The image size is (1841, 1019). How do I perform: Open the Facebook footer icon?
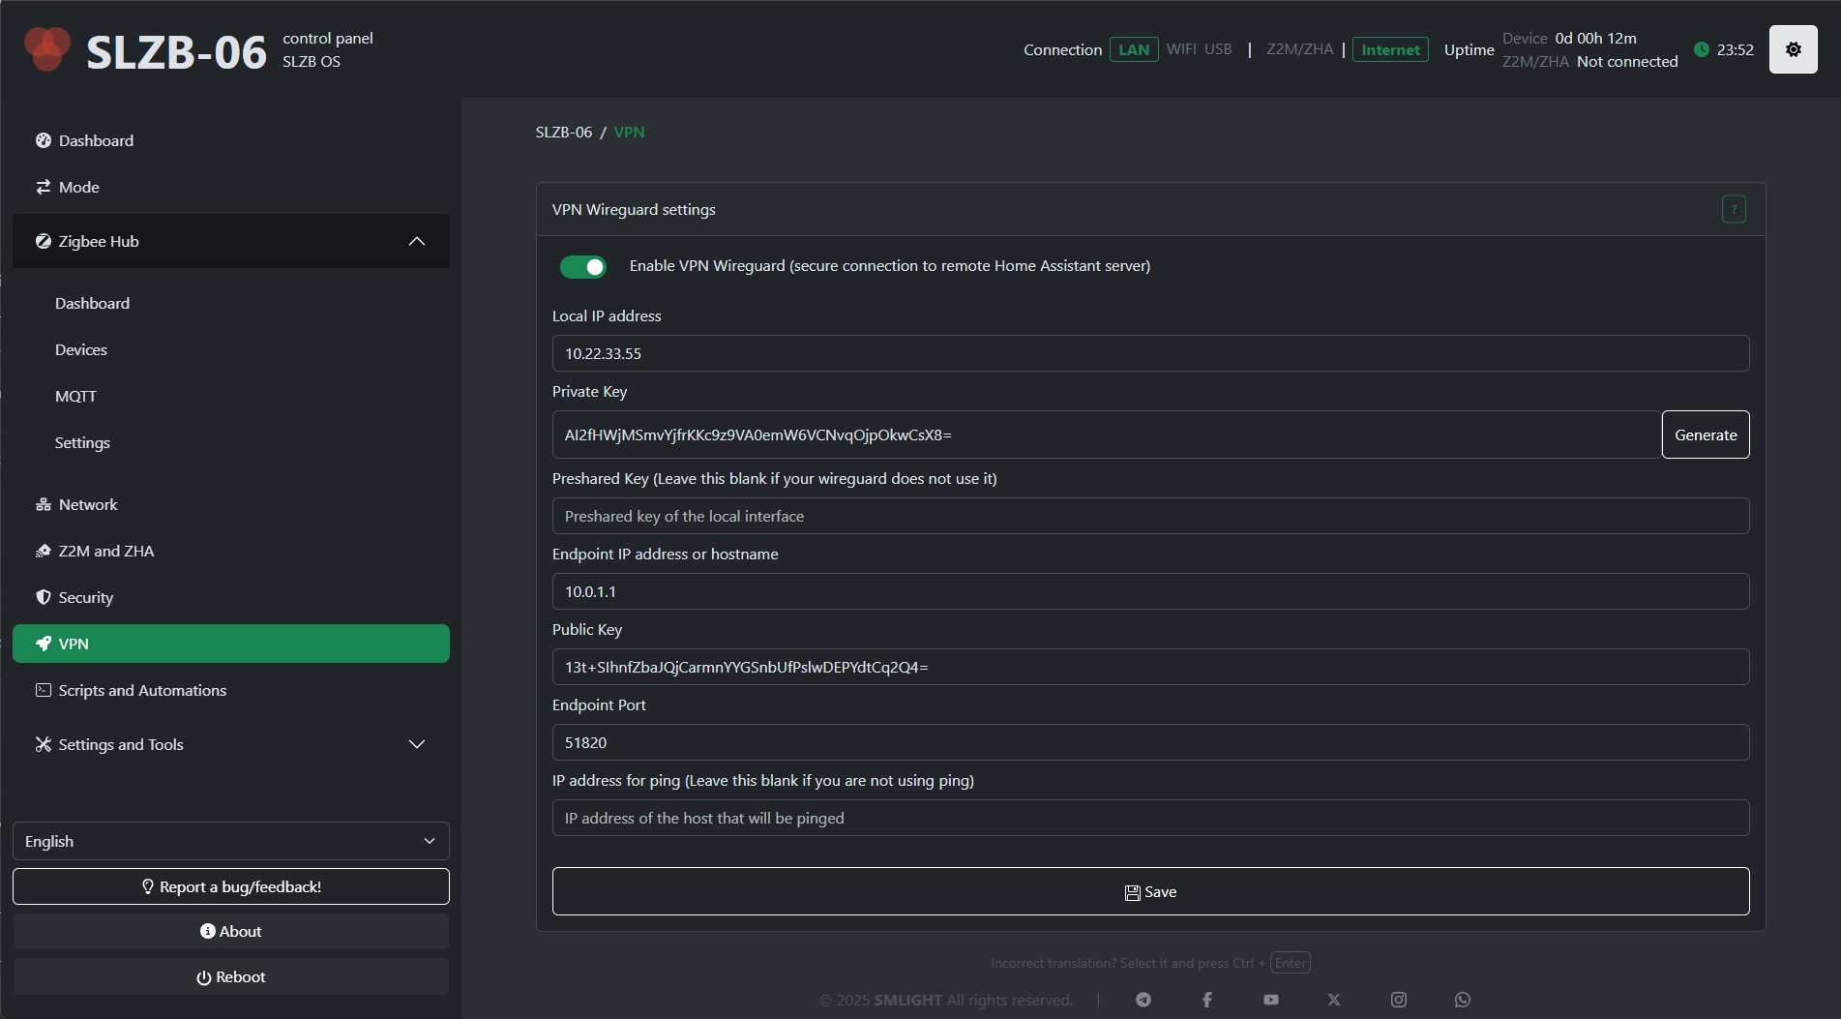[x=1206, y=1000]
